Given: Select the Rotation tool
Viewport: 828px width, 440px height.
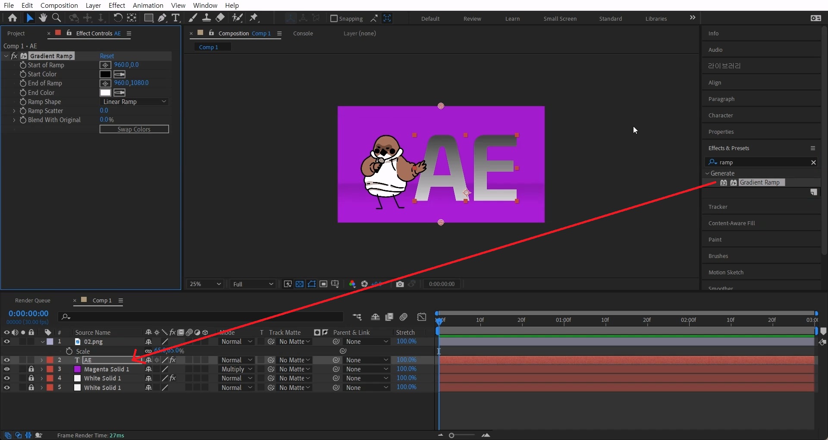Looking at the screenshot, I should (118, 18).
